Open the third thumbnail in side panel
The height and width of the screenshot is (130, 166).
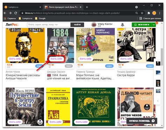(158, 83)
